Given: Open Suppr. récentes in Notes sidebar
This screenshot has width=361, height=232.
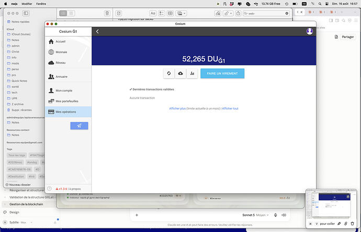Looking at the screenshot, I should point(19,110).
